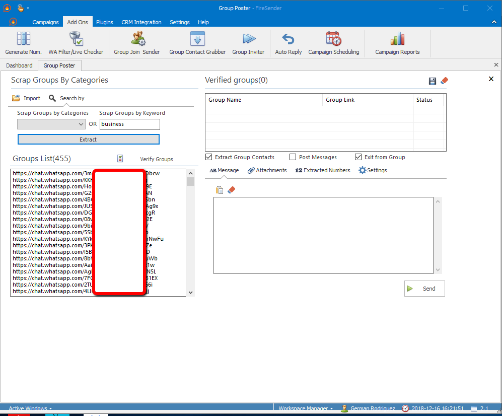Open the Generate Num. tool
502x416 pixels.
[23, 43]
